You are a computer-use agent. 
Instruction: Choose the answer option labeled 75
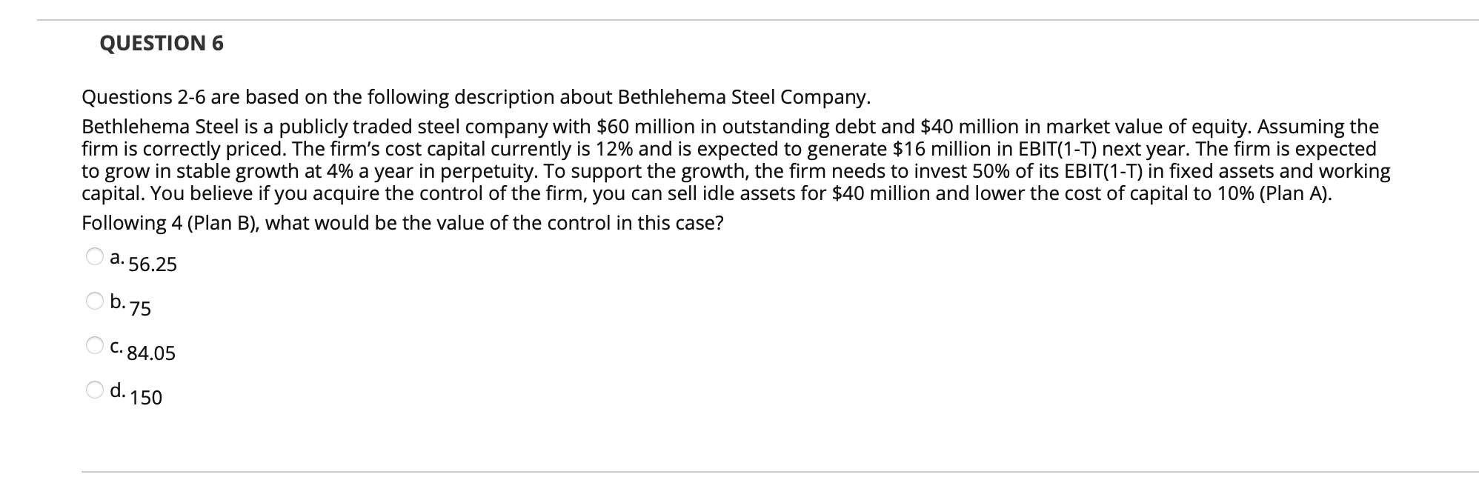coord(142,309)
